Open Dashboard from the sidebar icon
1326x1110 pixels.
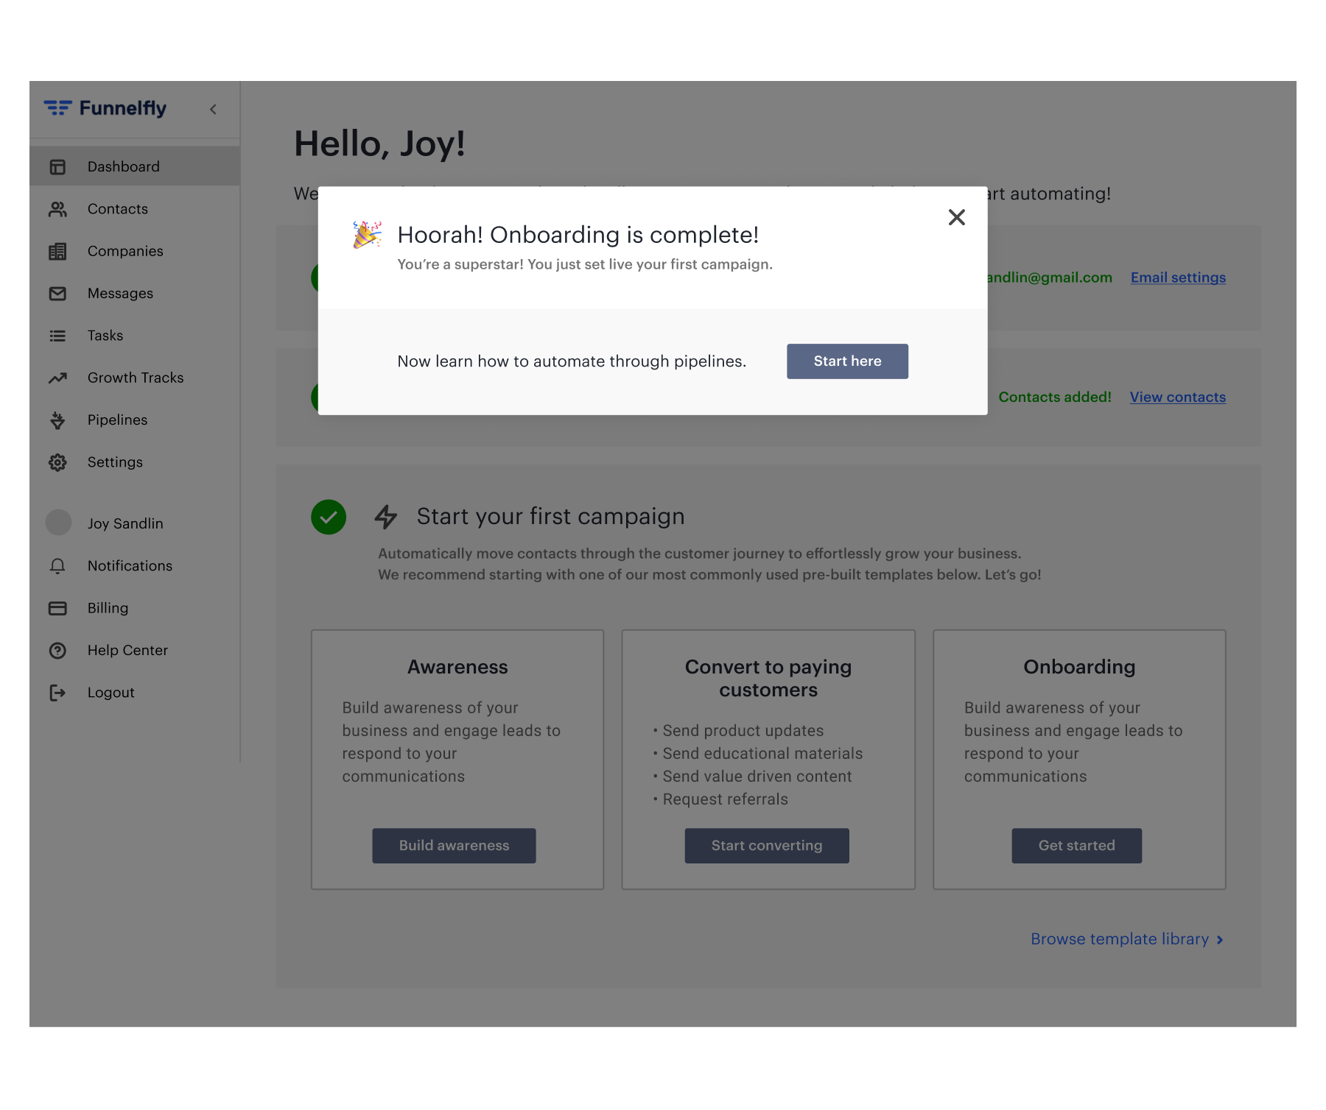57,167
